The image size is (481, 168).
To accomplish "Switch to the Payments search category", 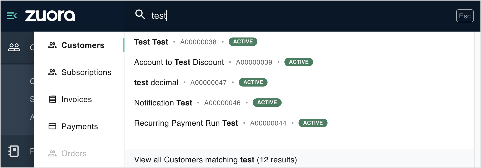I will [x=80, y=126].
